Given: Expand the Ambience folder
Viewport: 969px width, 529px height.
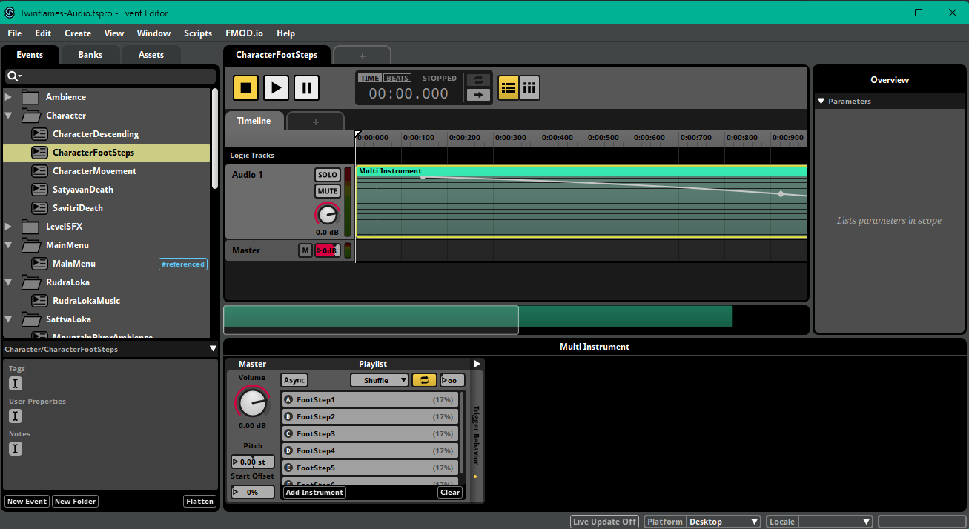Looking at the screenshot, I should (8, 97).
